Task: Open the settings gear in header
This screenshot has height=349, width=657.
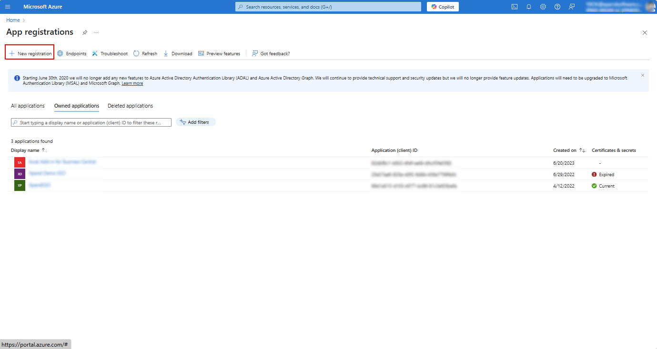Action: pyautogui.click(x=543, y=7)
